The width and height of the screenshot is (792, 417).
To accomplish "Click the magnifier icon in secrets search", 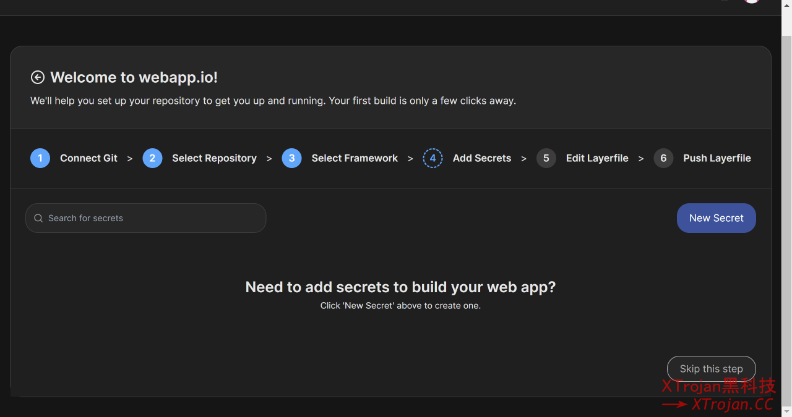I will click(38, 218).
